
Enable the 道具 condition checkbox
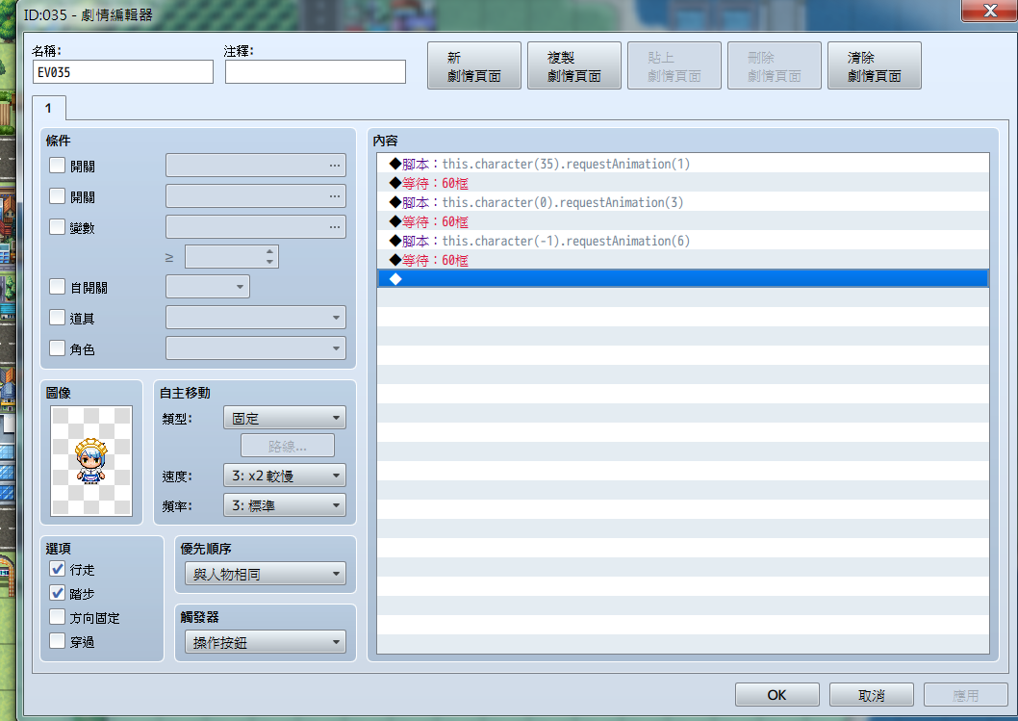(57, 317)
